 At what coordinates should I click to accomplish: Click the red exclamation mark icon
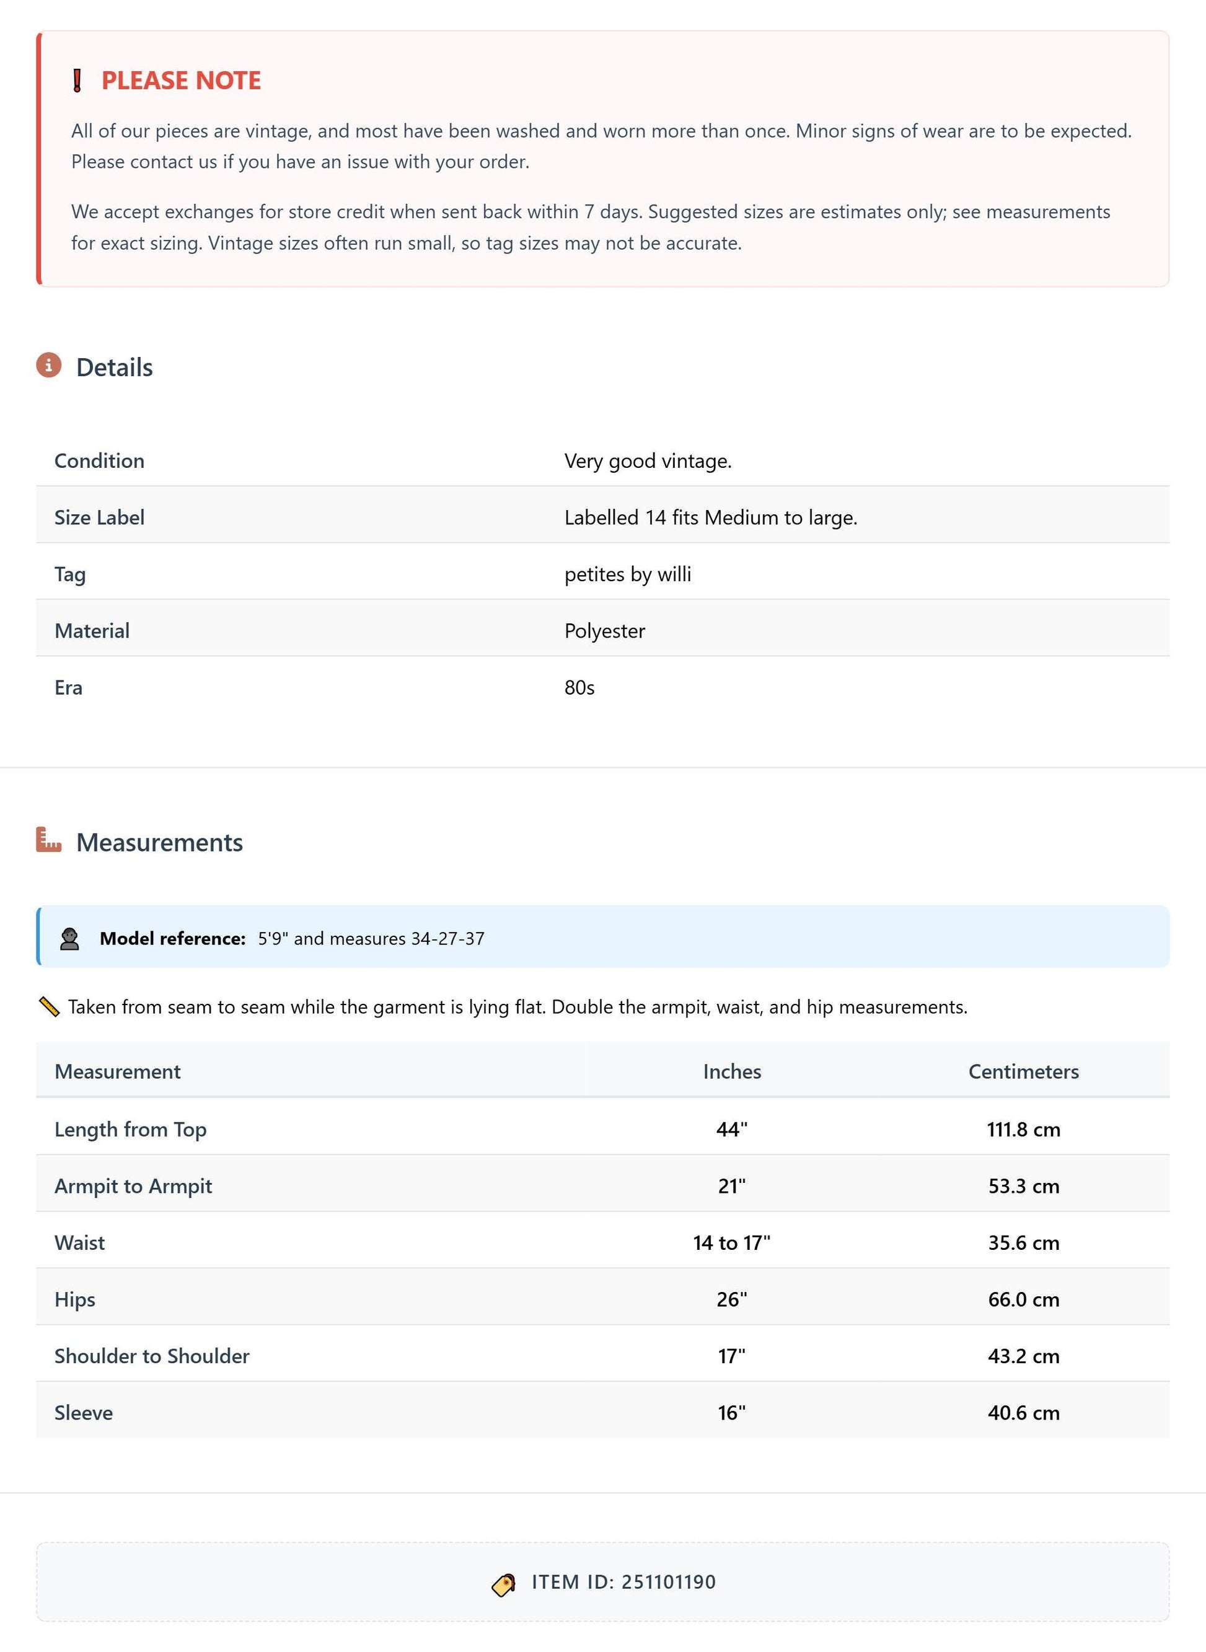(x=77, y=81)
